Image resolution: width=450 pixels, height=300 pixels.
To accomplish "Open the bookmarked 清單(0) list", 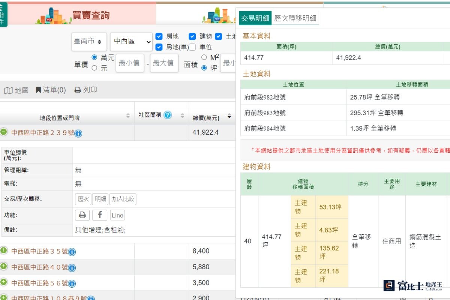I will click(x=51, y=90).
